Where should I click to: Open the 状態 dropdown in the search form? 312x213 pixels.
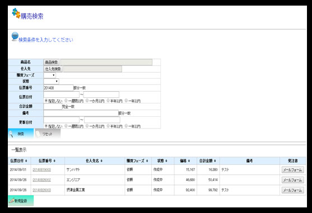pos(51,82)
